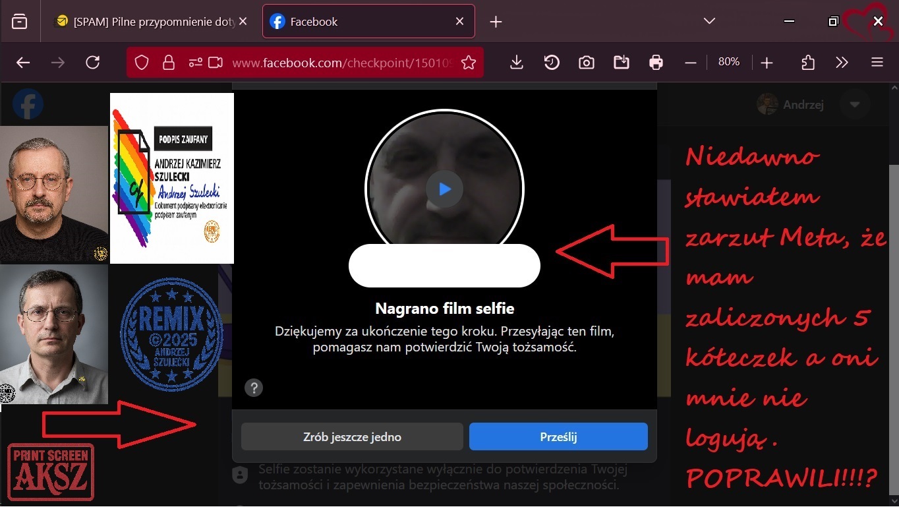Open the extensions puzzle icon
Screen dimensions: 899x509
click(808, 63)
